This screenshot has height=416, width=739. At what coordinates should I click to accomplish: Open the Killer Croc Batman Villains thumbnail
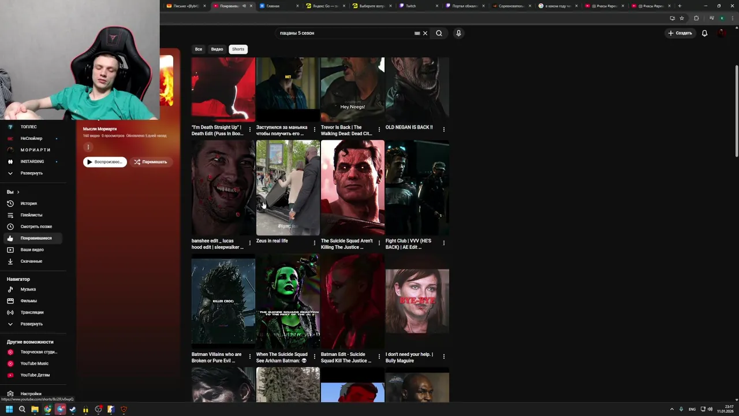223,301
